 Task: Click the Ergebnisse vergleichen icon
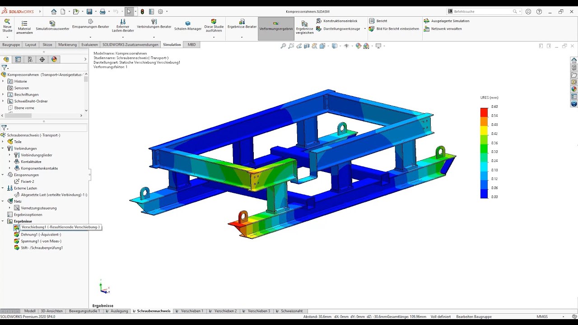tap(304, 23)
